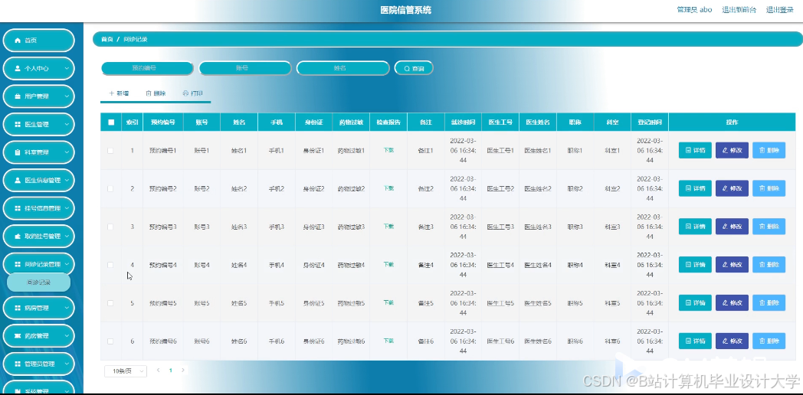Viewport: 803px width, 395px height.
Task: Click 删除 for the 预约编号6 row
Action: pyautogui.click(x=769, y=341)
